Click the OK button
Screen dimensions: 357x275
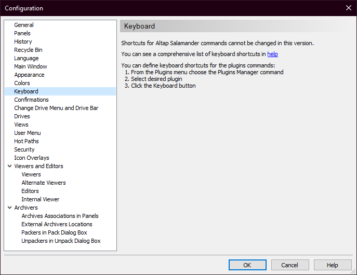(x=247, y=265)
